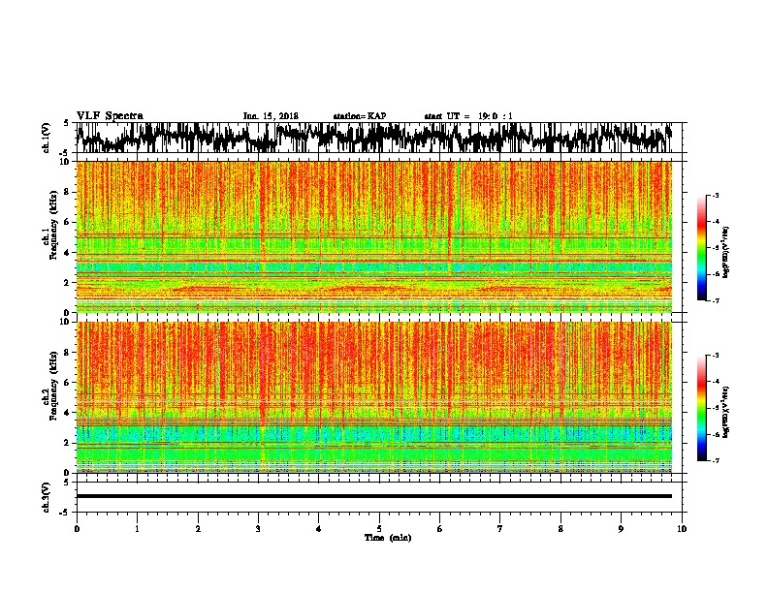Image resolution: width=768 pixels, height=593 pixels.
Task: Click the ch.2 color scale log(PSD) title
Action: 726,412
